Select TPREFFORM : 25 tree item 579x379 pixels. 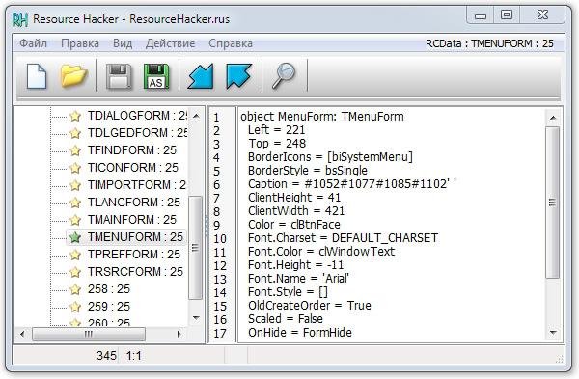[134, 255]
